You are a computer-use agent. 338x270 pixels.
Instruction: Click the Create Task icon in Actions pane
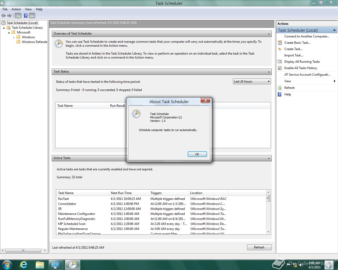click(280, 49)
